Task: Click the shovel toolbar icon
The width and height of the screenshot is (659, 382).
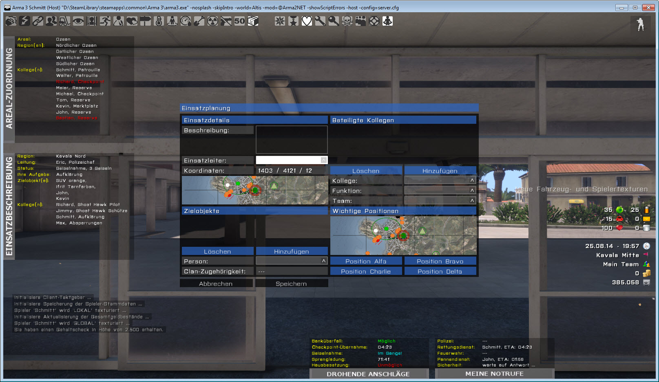Action: [x=199, y=21]
